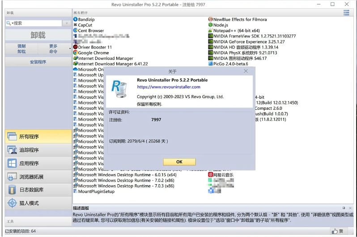
Task: Click the Node.js program icon
Action: click(210, 25)
